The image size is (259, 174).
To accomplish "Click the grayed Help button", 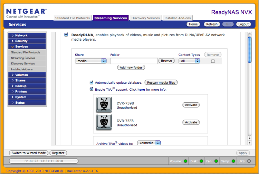I will [x=228, y=24].
